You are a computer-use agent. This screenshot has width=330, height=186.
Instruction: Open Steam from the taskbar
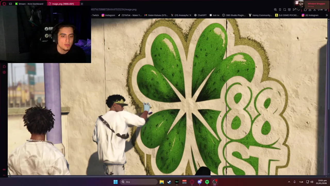tap(169, 182)
